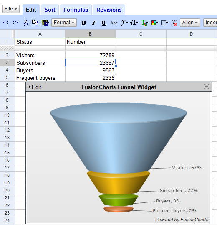Select column D header
The width and height of the screenshot is (217, 225).
coord(192,34)
